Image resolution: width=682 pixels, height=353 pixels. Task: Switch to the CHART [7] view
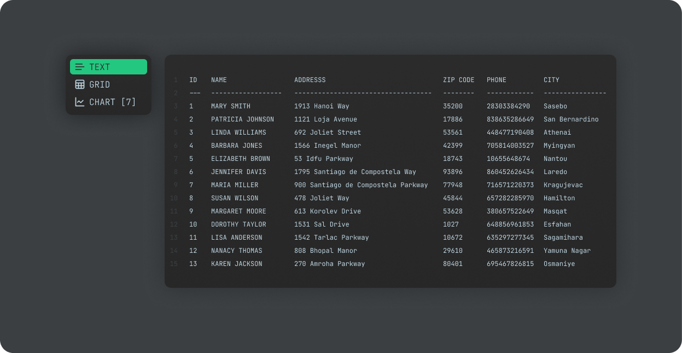click(108, 102)
